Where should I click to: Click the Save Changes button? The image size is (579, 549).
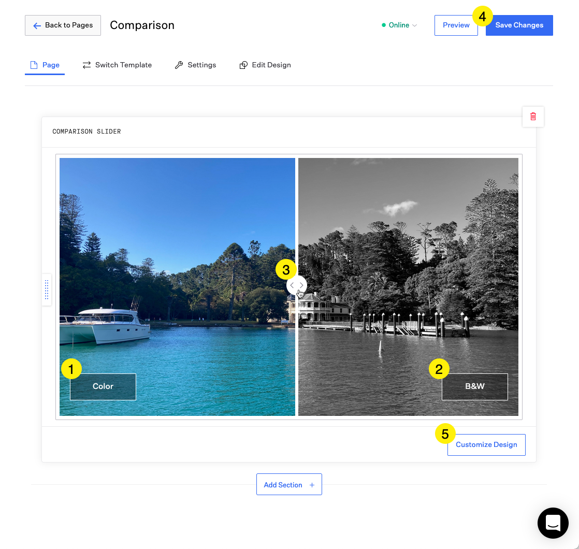tap(519, 25)
